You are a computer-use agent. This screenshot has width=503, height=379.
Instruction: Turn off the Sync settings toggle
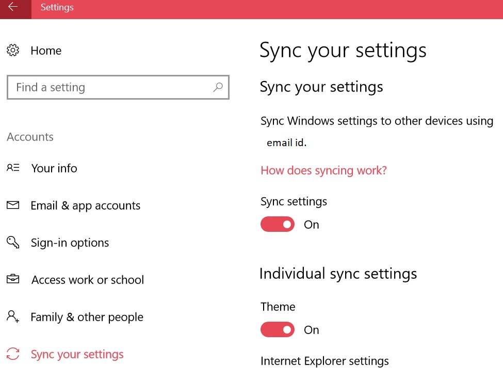tap(278, 224)
